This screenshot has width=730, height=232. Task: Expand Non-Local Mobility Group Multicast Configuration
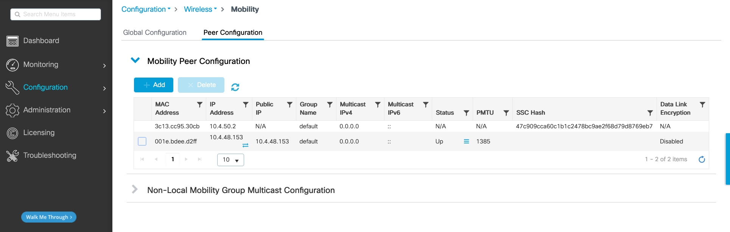tap(135, 189)
